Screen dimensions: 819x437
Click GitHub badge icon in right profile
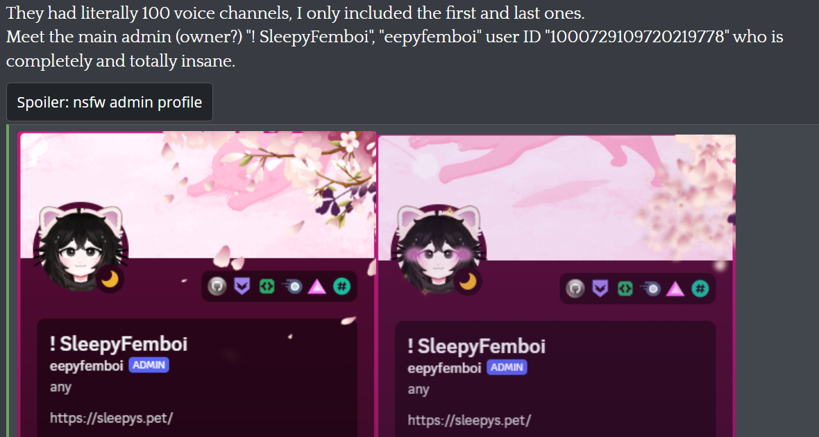click(575, 288)
